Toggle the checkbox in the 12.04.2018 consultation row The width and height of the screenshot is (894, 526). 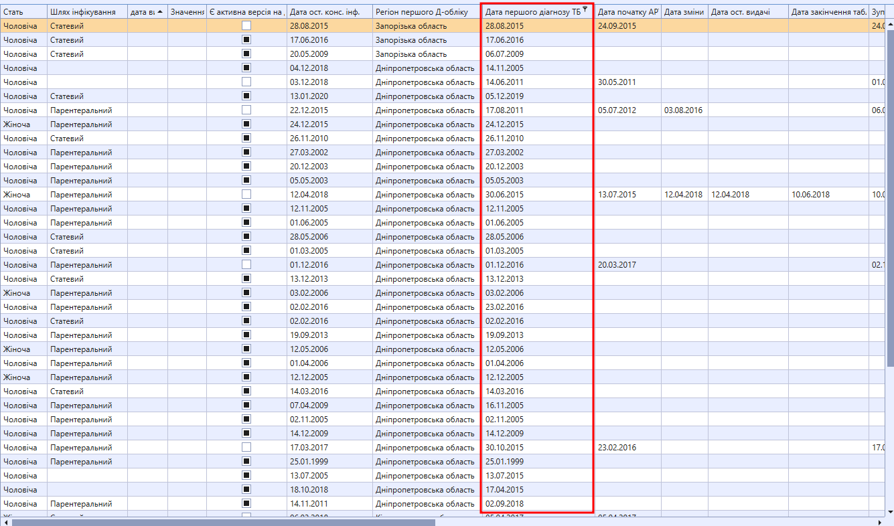(246, 194)
